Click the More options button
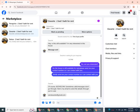Image resolution: width=140 pixels, height=112 pixels. [x=87, y=32]
